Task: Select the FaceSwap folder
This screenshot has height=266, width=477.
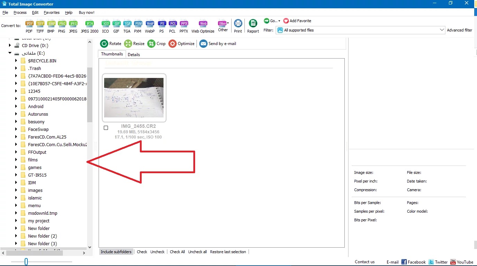Action: coord(38,129)
